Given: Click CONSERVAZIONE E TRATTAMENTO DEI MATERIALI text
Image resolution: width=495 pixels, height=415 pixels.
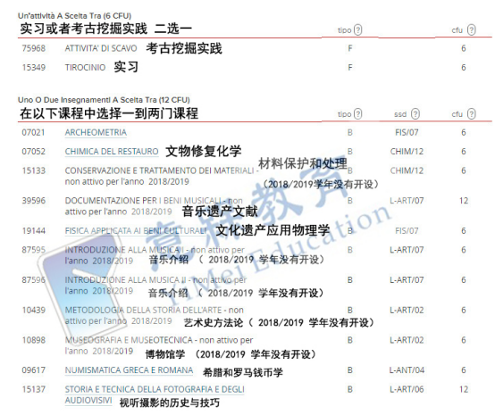Looking at the screenshot, I should coord(159,170).
